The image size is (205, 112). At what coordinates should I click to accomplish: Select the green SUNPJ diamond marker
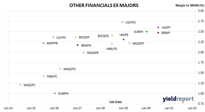(147, 32)
